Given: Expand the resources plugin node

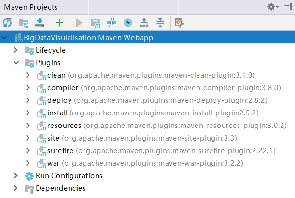Looking at the screenshot, I should [28, 126].
